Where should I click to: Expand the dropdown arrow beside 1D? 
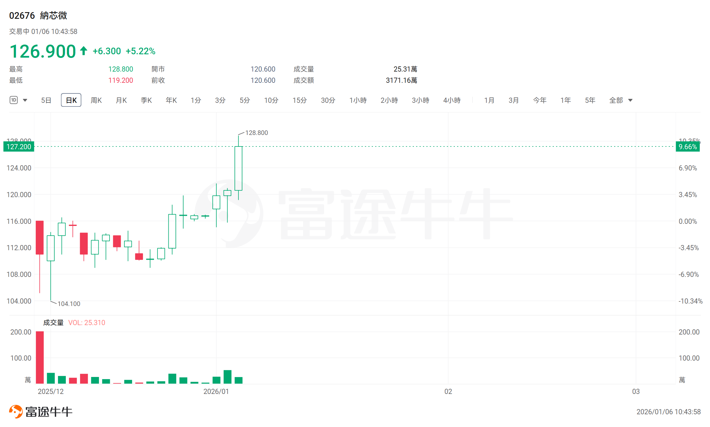pos(25,100)
